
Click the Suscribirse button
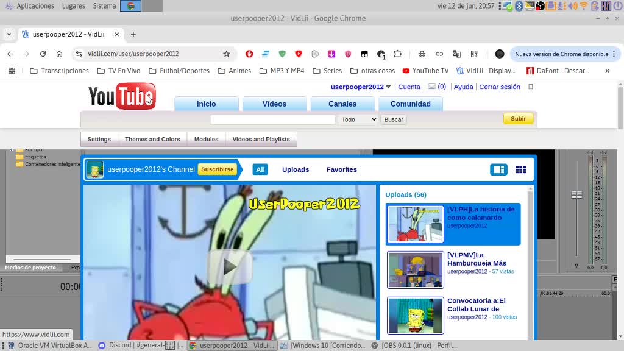pos(218,169)
